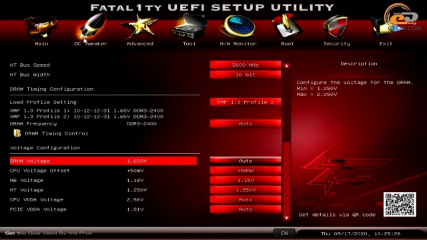The width and height of the screenshot is (427, 240).
Task: Select the CPU VDDA Voltage row
Action: (103, 199)
